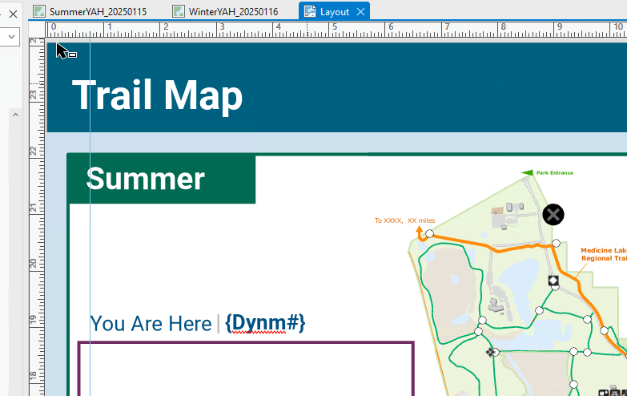627x396 pixels.
Task: Select the Layout tab
Action: [x=334, y=11]
